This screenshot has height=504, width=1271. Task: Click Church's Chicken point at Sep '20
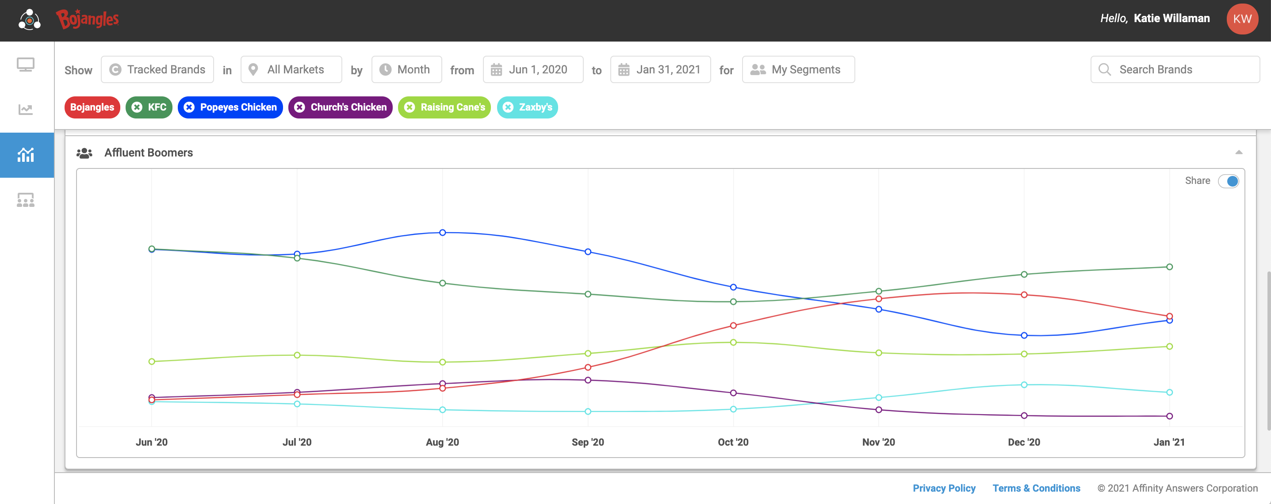pos(588,380)
